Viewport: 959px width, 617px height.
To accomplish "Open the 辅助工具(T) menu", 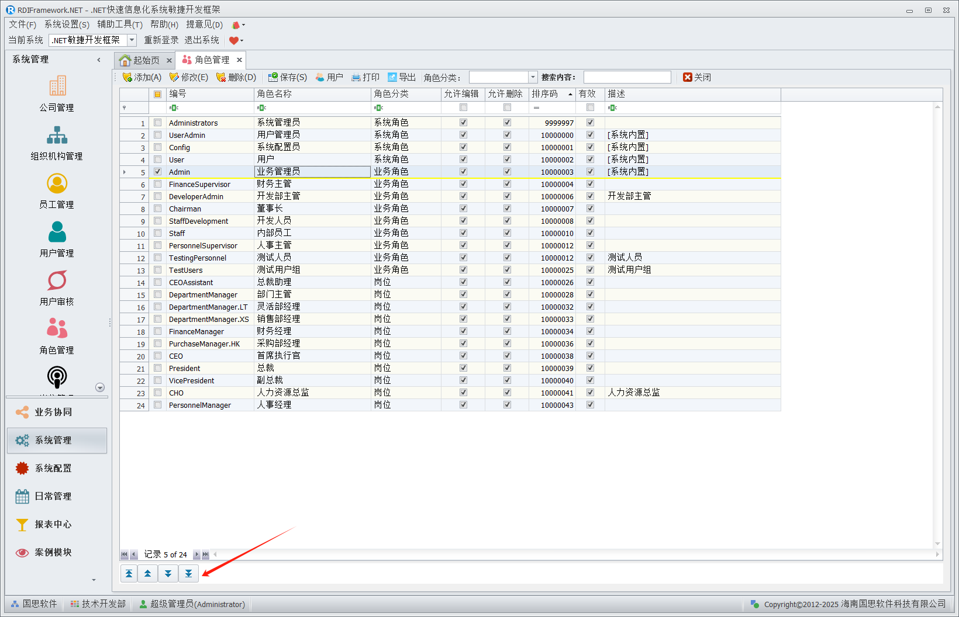I will (x=120, y=24).
